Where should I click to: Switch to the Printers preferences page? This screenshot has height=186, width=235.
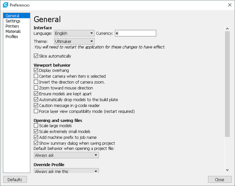(12, 26)
